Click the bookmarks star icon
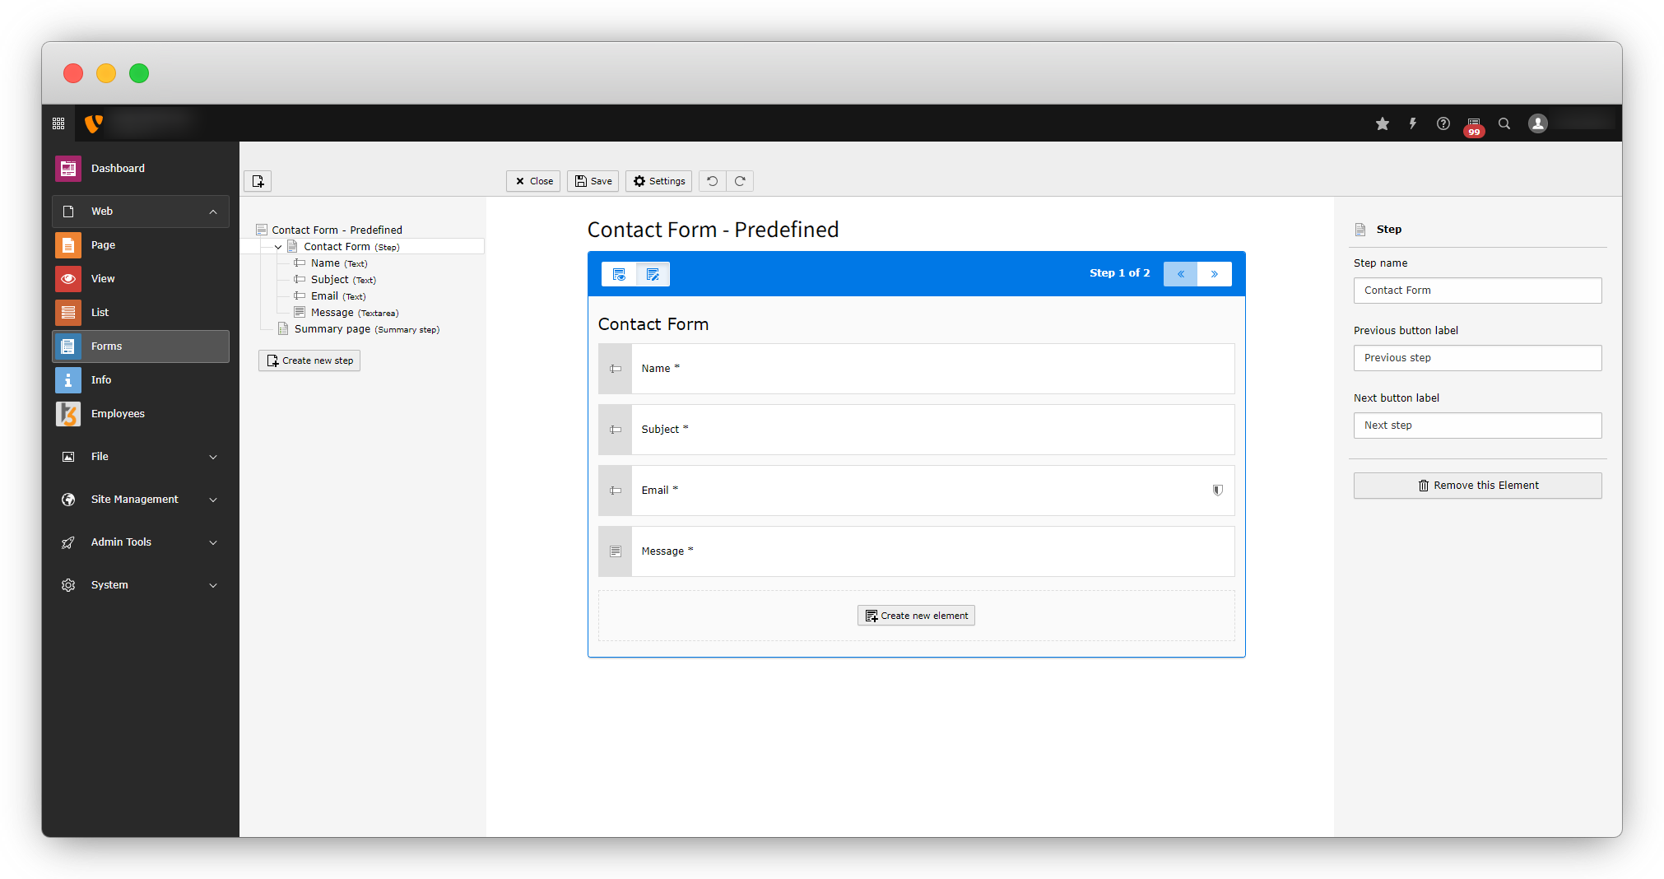The height and width of the screenshot is (879, 1664). (x=1383, y=123)
